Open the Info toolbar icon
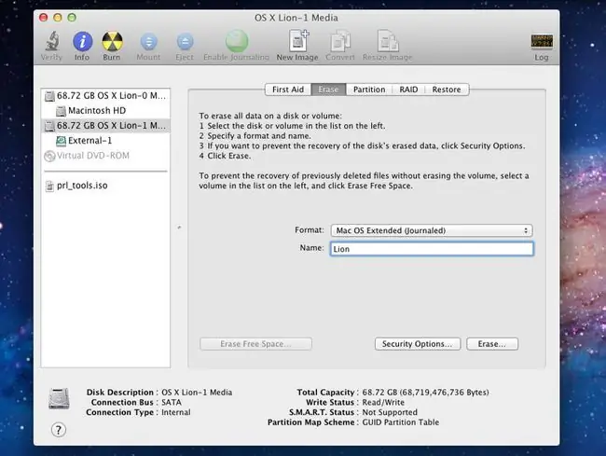 [x=82, y=41]
